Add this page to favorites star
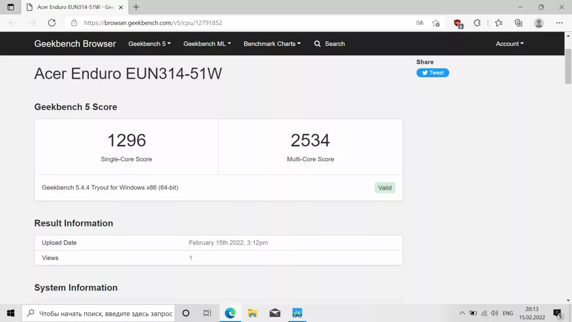 click(436, 23)
